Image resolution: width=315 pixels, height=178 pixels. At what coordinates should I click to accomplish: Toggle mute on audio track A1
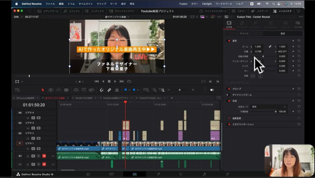[x=44, y=156]
